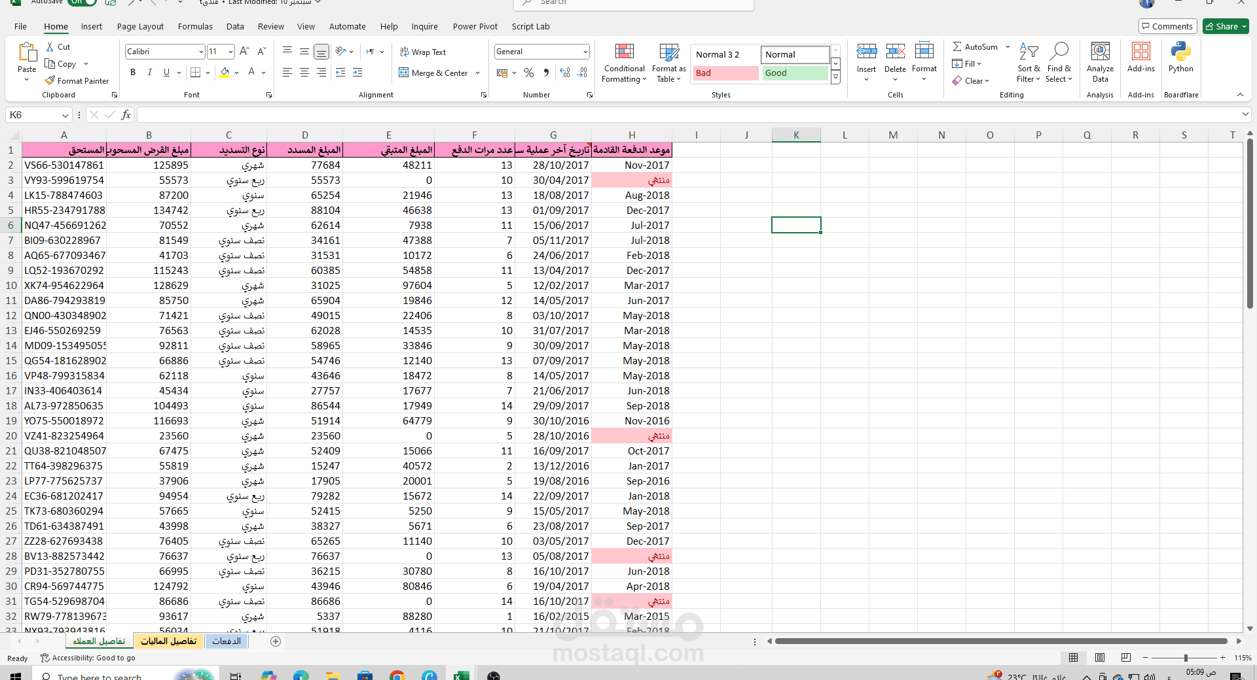
Task: Toggle bold formatting
Action: click(x=133, y=73)
